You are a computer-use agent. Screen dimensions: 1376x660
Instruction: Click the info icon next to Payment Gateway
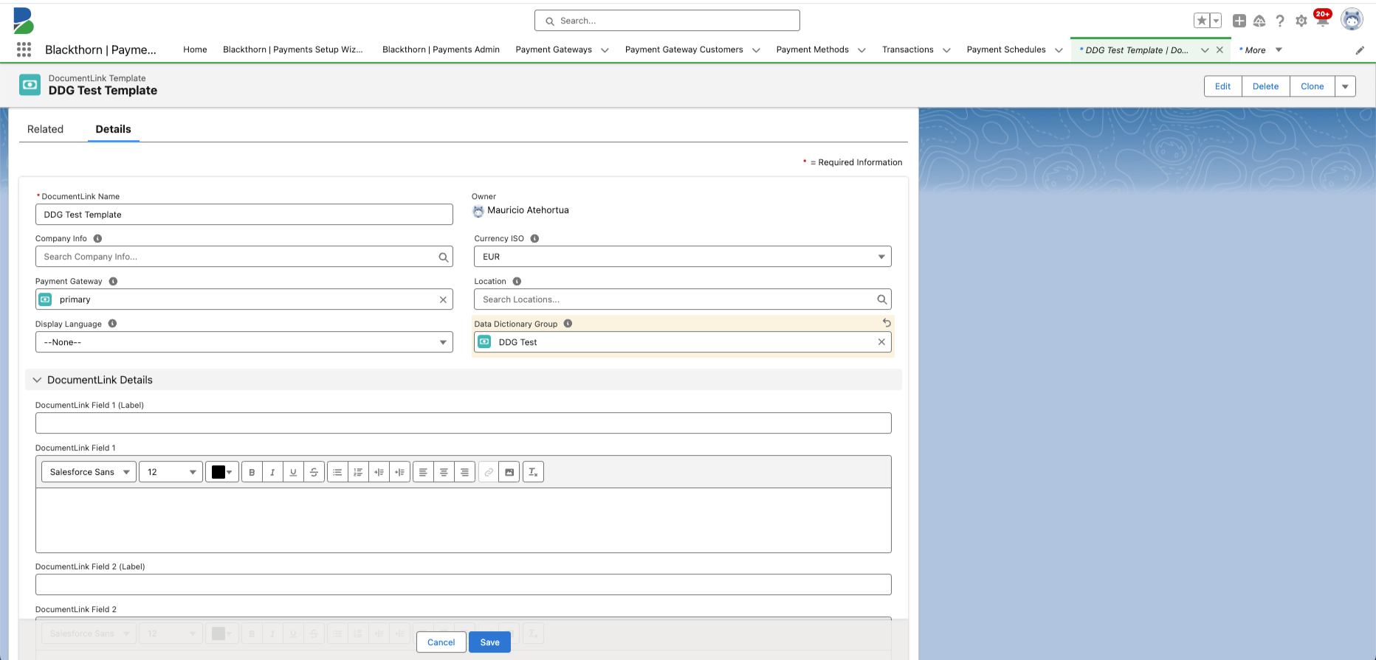(x=113, y=281)
